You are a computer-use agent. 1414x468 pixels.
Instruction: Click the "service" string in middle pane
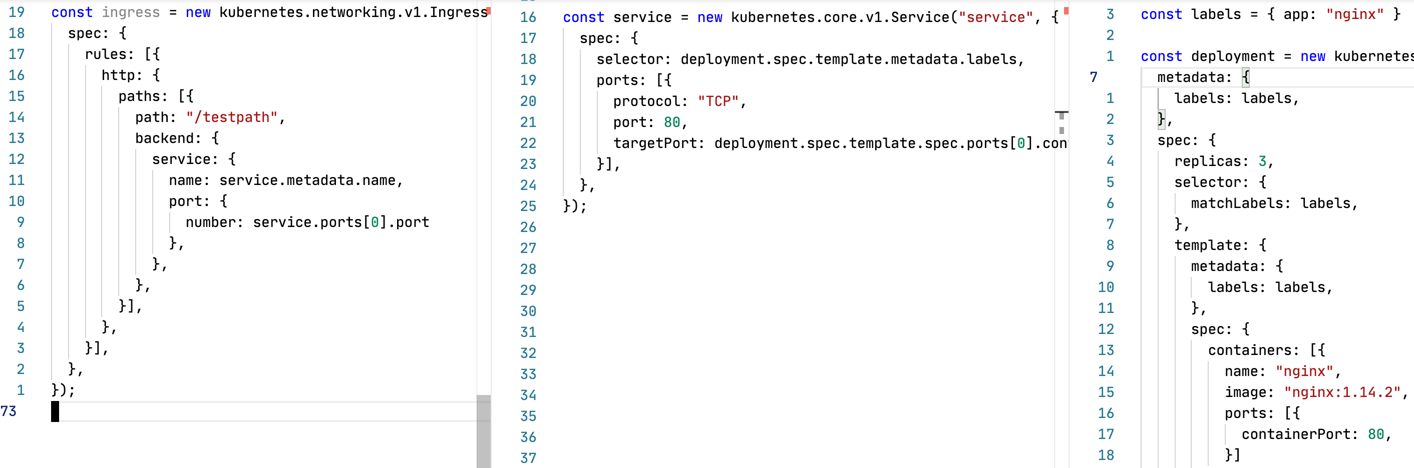pyautogui.click(x=996, y=17)
